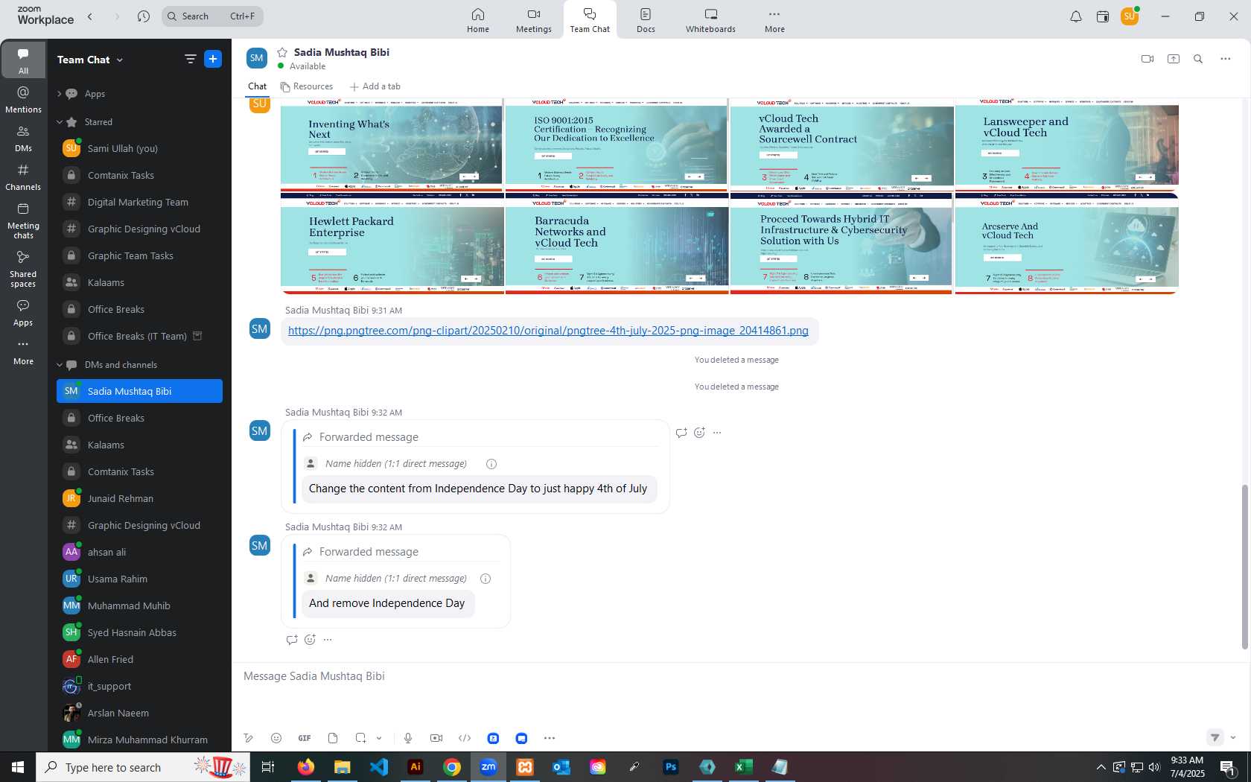The height and width of the screenshot is (782, 1251).
Task: Open more actions on 'Change the content' message
Action: [x=717, y=433]
